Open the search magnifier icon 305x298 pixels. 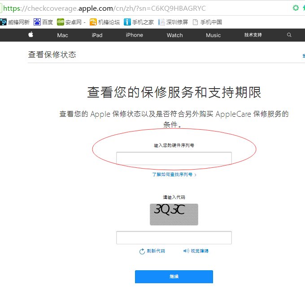pos(289,35)
